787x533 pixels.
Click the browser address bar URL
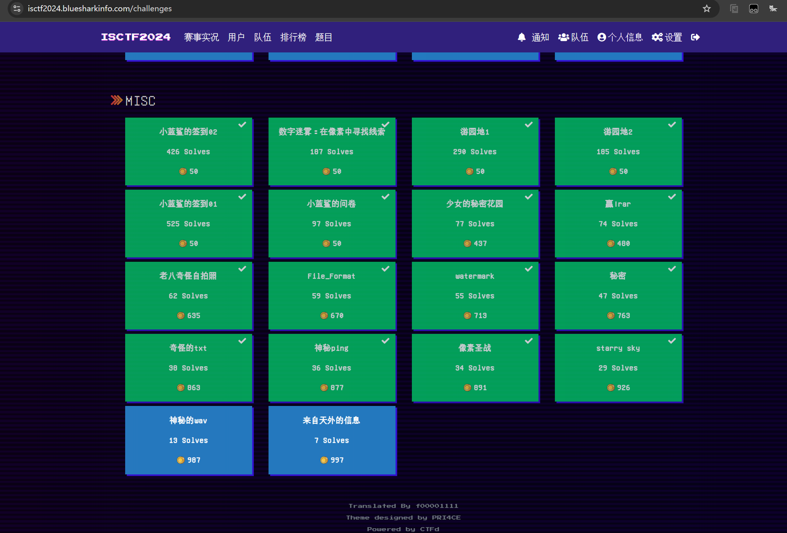[100, 8]
